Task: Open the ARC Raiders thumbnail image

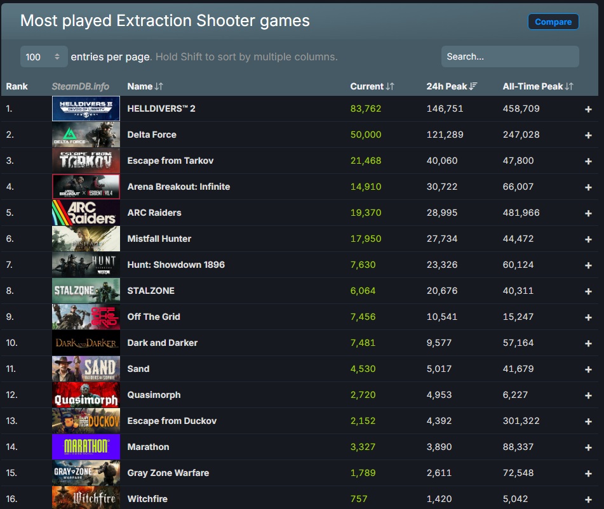Action: pyautogui.click(x=86, y=213)
